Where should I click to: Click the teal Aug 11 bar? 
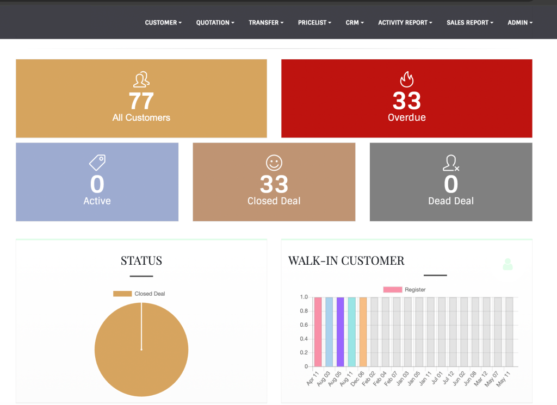click(x=352, y=332)
